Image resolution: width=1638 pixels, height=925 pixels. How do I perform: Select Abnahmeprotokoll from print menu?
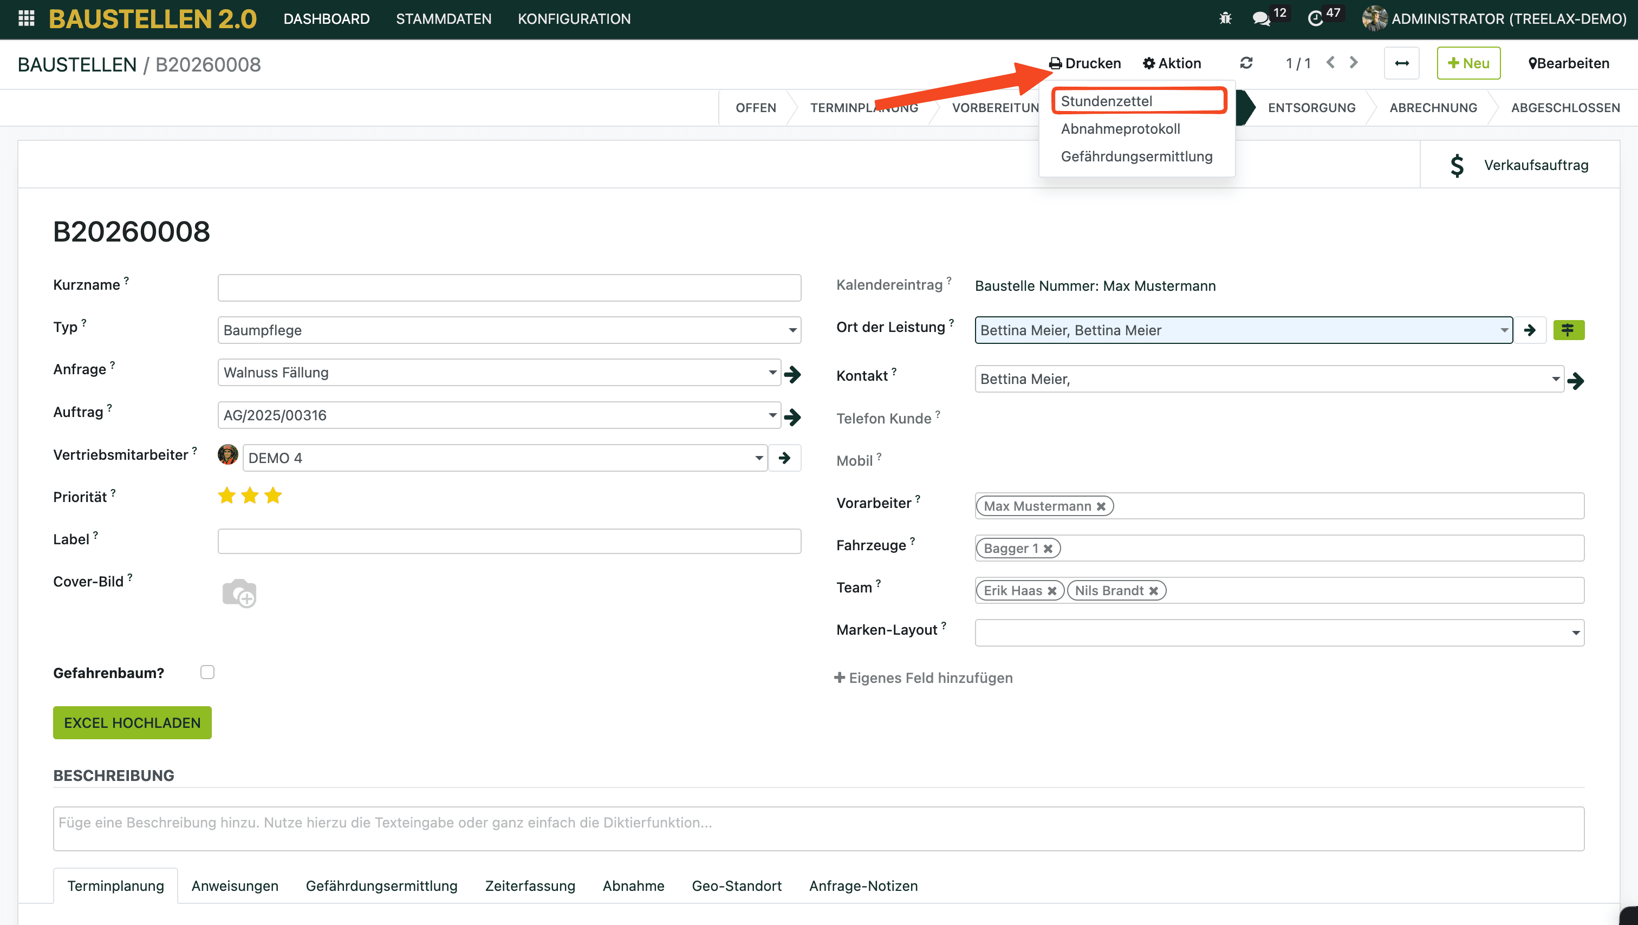[1120, 129]
